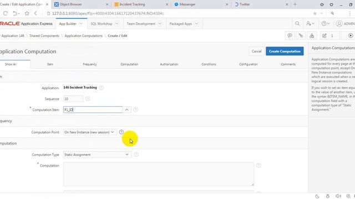Click the moon night-mode icon in status bar
The height and width of the screenshot is (199, 355).
317,196
